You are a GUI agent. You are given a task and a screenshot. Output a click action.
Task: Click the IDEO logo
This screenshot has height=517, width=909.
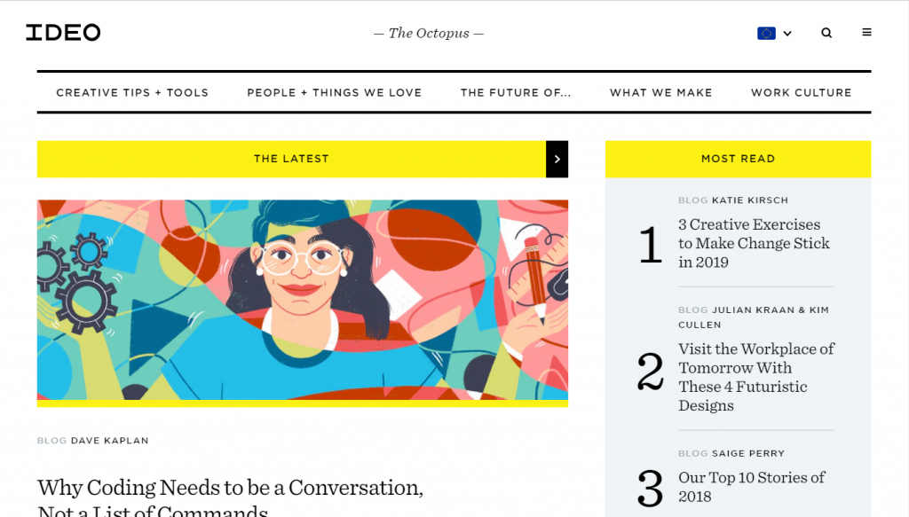click(63, 33)
